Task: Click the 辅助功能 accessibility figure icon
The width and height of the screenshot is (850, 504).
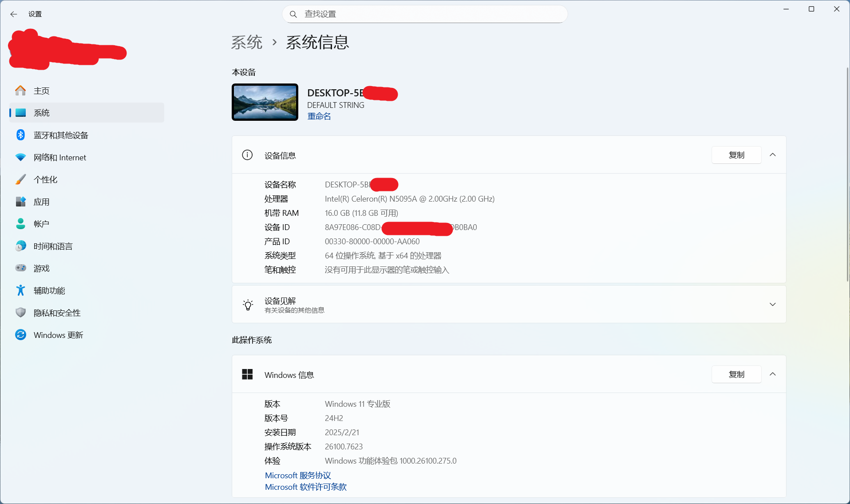Action: pyautogui.click(x=20, y=290)
